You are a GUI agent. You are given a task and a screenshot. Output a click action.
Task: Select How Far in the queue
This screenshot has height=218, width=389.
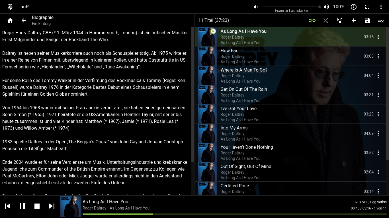[290, 56]
